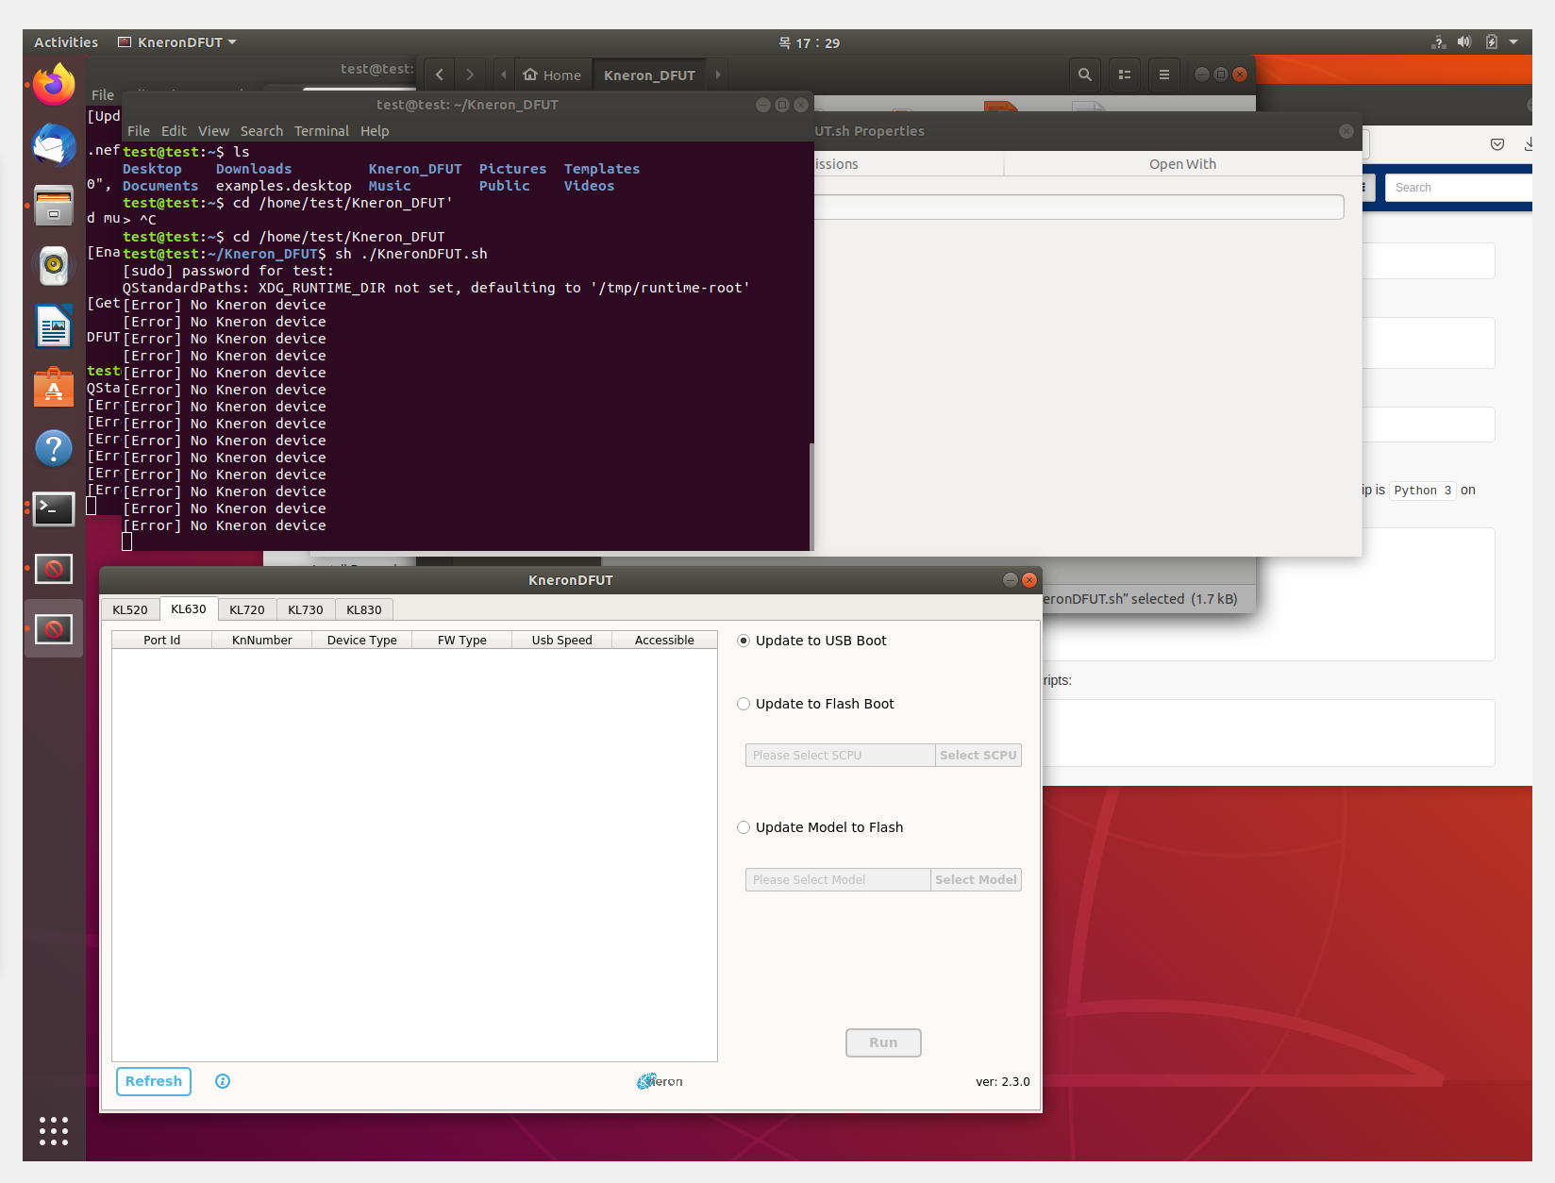Image resolution: width=1555 pixels, height=1183 pixels.
Task: Open the Open With tab in Properties
Action: pos(1182,164)
